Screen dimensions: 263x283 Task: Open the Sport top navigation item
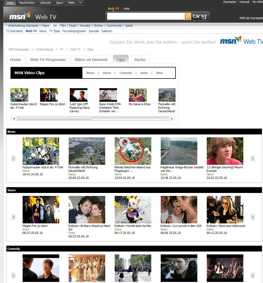pyautogui.click(x=59, y=3)
